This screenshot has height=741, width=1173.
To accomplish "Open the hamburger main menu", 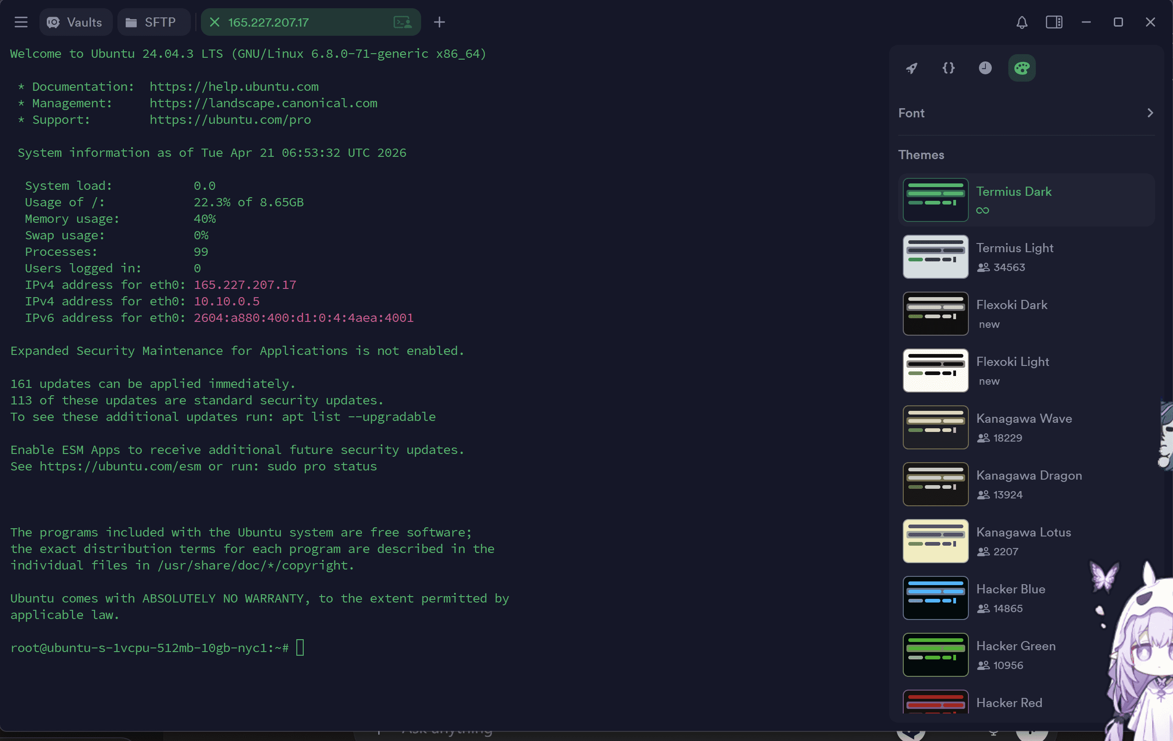I will (x=21, y=22).
